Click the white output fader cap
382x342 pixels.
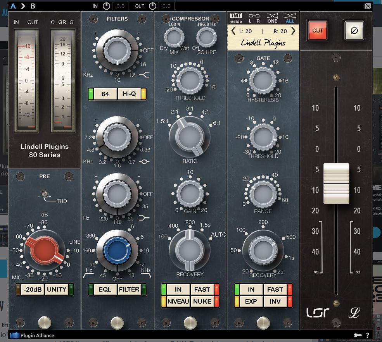click(336, 184)
